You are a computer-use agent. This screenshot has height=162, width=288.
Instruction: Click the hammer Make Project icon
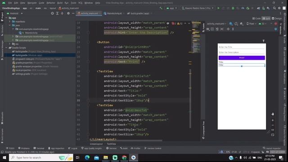coord(161,8)
